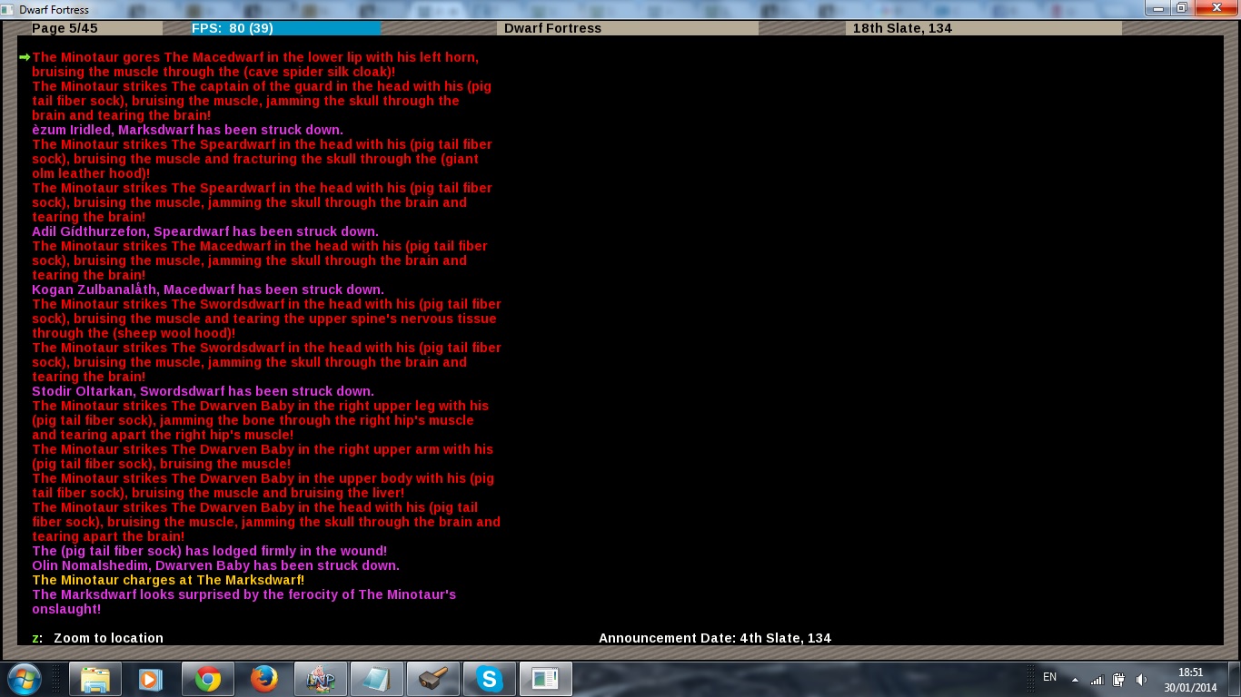Select Dwarven Baby right upper leg announcement
This screenshot has width=1241, height=697.
coord(260,420)
